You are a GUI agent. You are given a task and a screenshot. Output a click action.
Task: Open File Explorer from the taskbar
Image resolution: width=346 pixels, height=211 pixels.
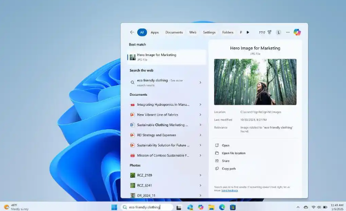point(211,207)
